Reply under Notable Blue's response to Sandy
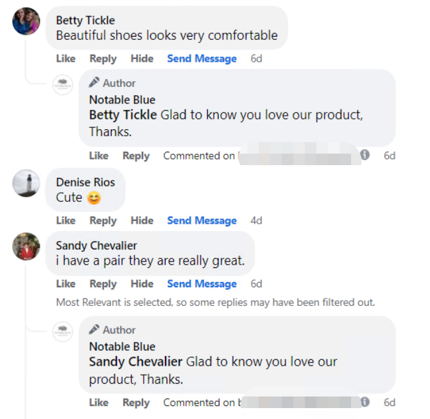Viewport: 430px width, 419px height. 135,402
